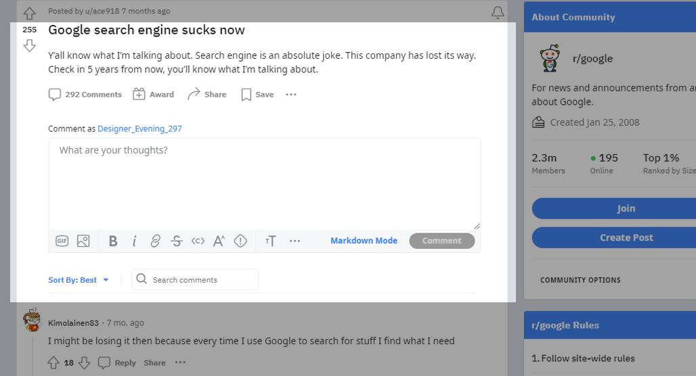Open the Sort By: Best dropdown
696x376 pixels.
78,280
